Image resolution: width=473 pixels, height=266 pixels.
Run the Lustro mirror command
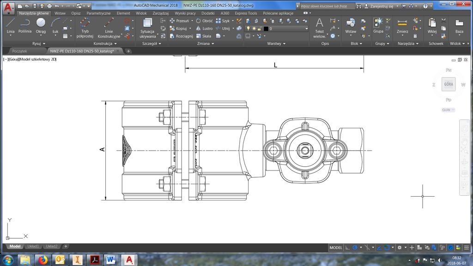click(204, 28)
